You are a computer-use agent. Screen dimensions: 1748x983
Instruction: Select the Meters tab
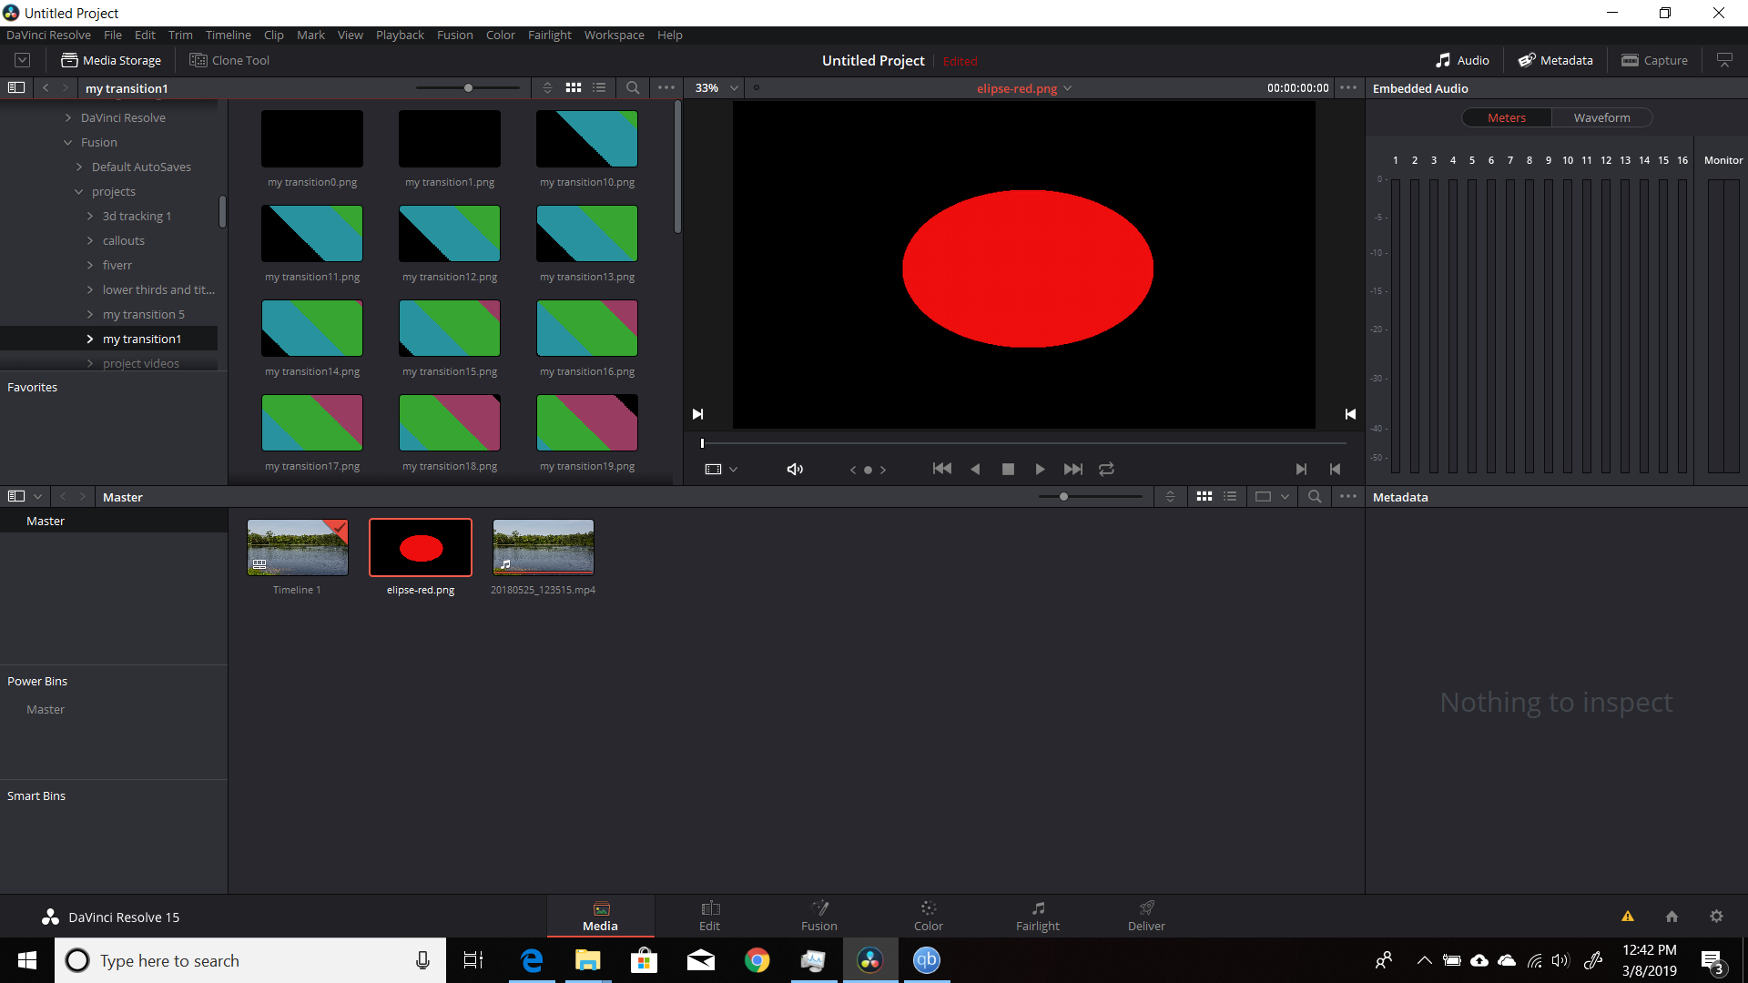tap(1507, 118)
